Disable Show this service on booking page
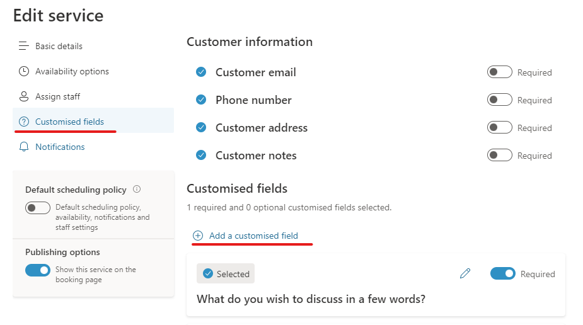583x325 pixels. 38,270
